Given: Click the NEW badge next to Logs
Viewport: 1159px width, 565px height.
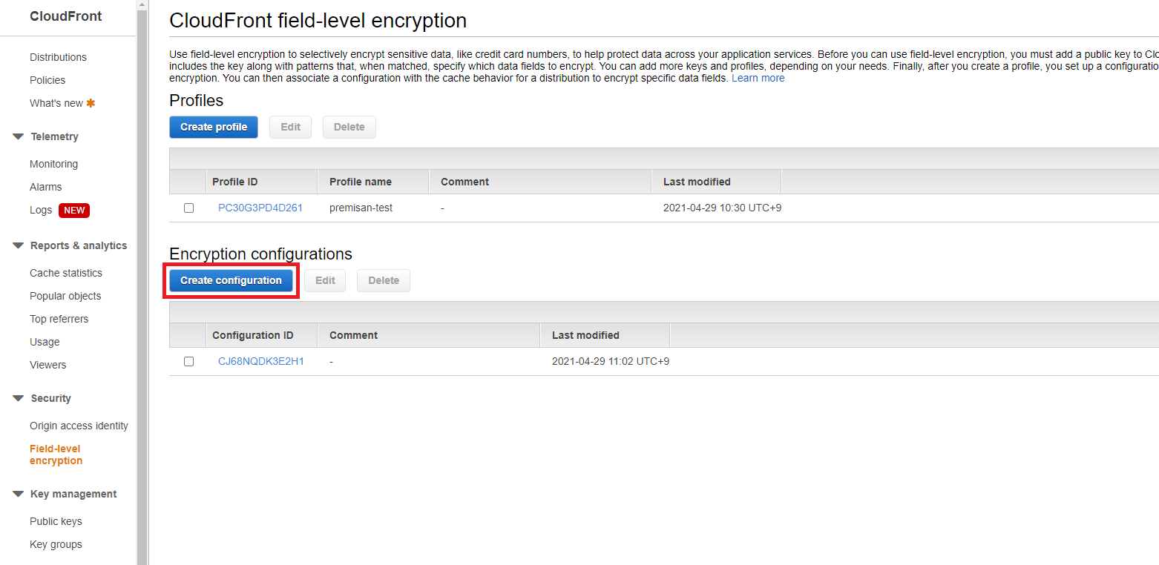Looking at the screenshot, I should pyautogui.click(x=74, y=211).
